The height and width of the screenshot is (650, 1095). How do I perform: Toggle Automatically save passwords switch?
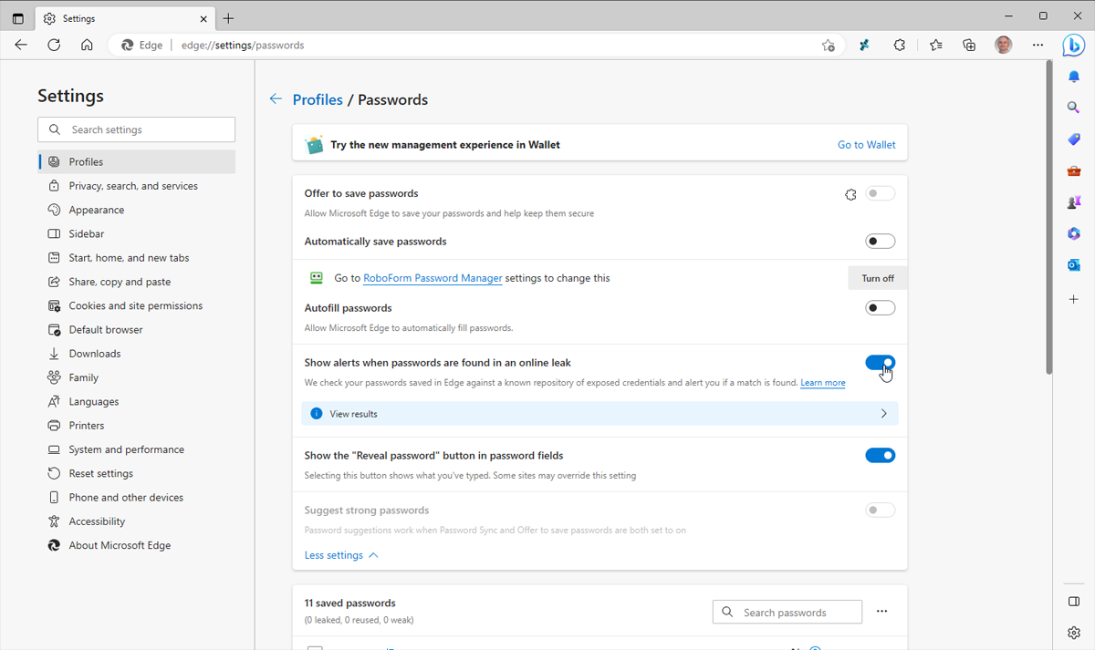coord(880,242)
